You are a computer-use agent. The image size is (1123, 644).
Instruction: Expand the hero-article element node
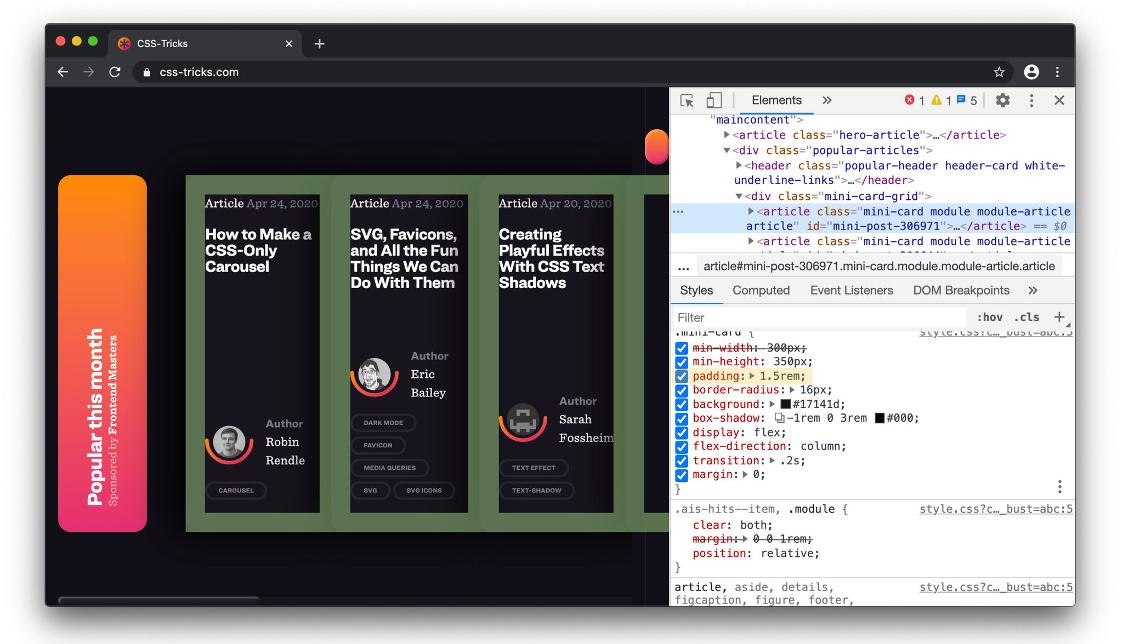(x=727, y=135)
